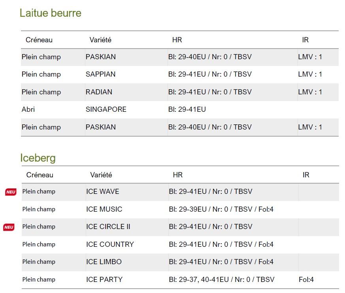Click the Créneau column header in Iceberg table
345x293 pixels.
pyautogui.click(x=40, y=175)
